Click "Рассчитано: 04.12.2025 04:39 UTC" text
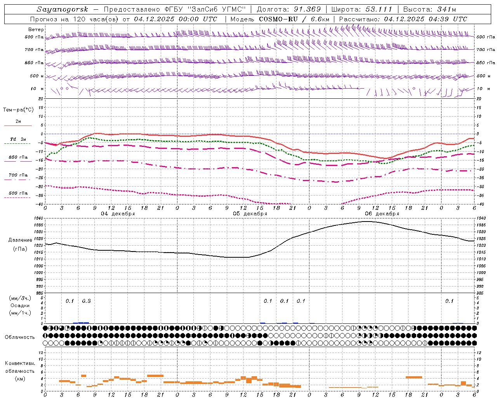This screenshot has width=497, height=398. point(403,19)
